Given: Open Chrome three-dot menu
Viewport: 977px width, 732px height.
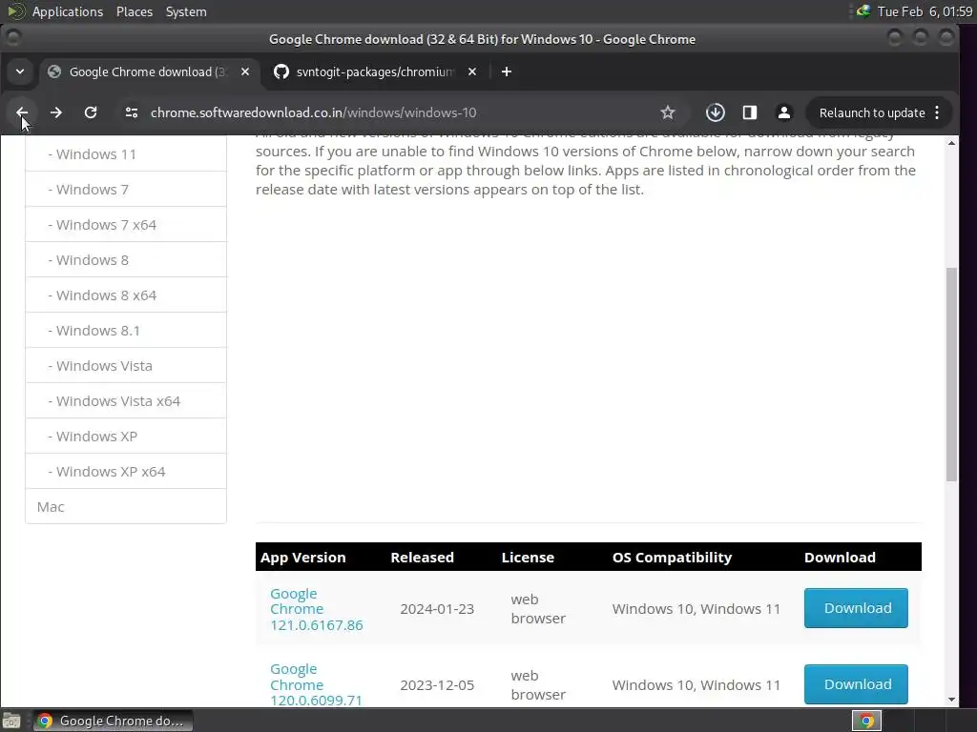Looking at the screenshot, I should [937, 112].
